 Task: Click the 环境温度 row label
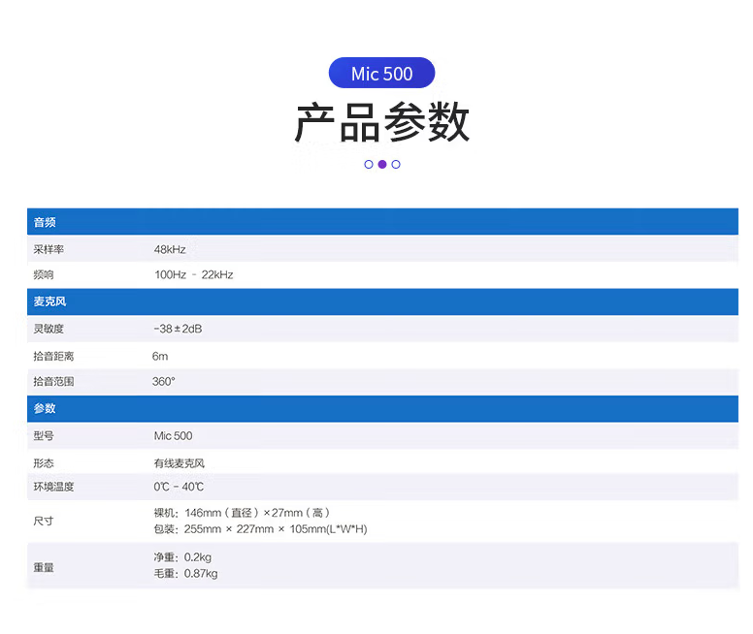[53, 487]
